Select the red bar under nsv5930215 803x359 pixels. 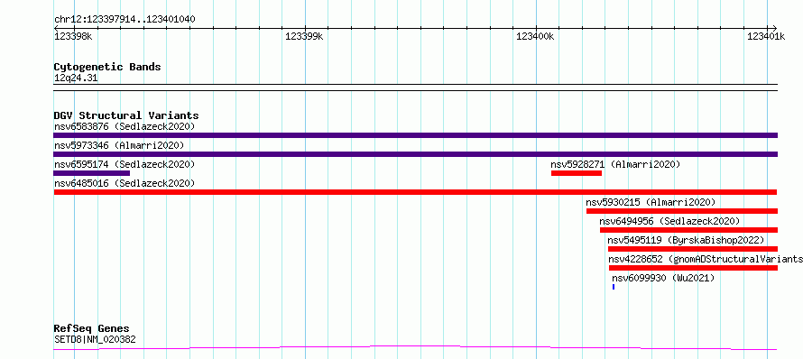681,211
